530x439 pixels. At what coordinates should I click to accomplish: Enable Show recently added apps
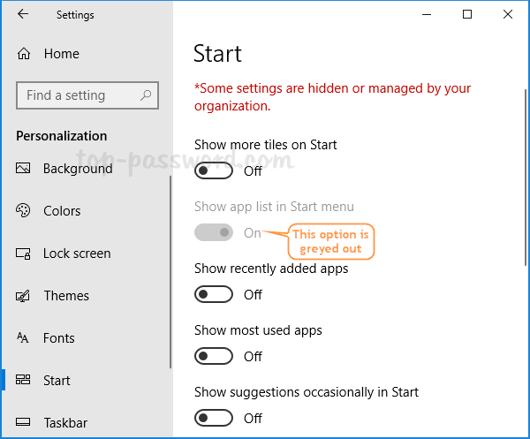pos(214,294)
